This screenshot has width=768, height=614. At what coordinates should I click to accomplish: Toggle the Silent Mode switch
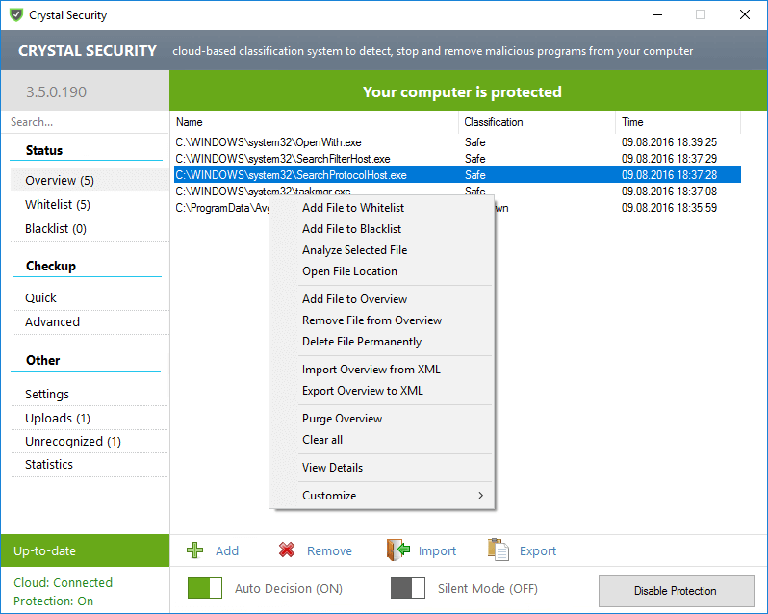(407, 588)
